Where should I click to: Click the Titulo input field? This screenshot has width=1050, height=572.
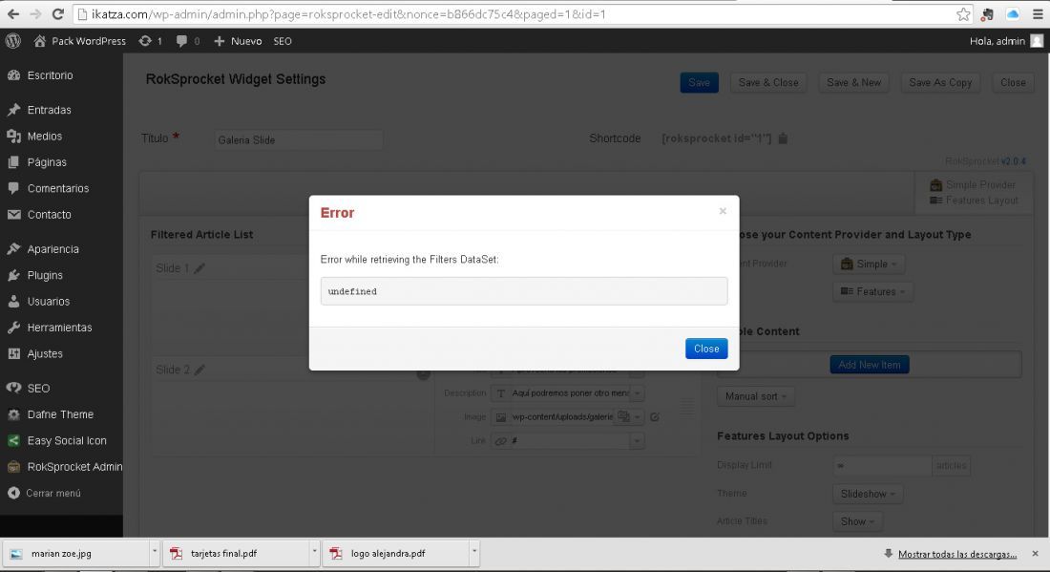(298, 139)
